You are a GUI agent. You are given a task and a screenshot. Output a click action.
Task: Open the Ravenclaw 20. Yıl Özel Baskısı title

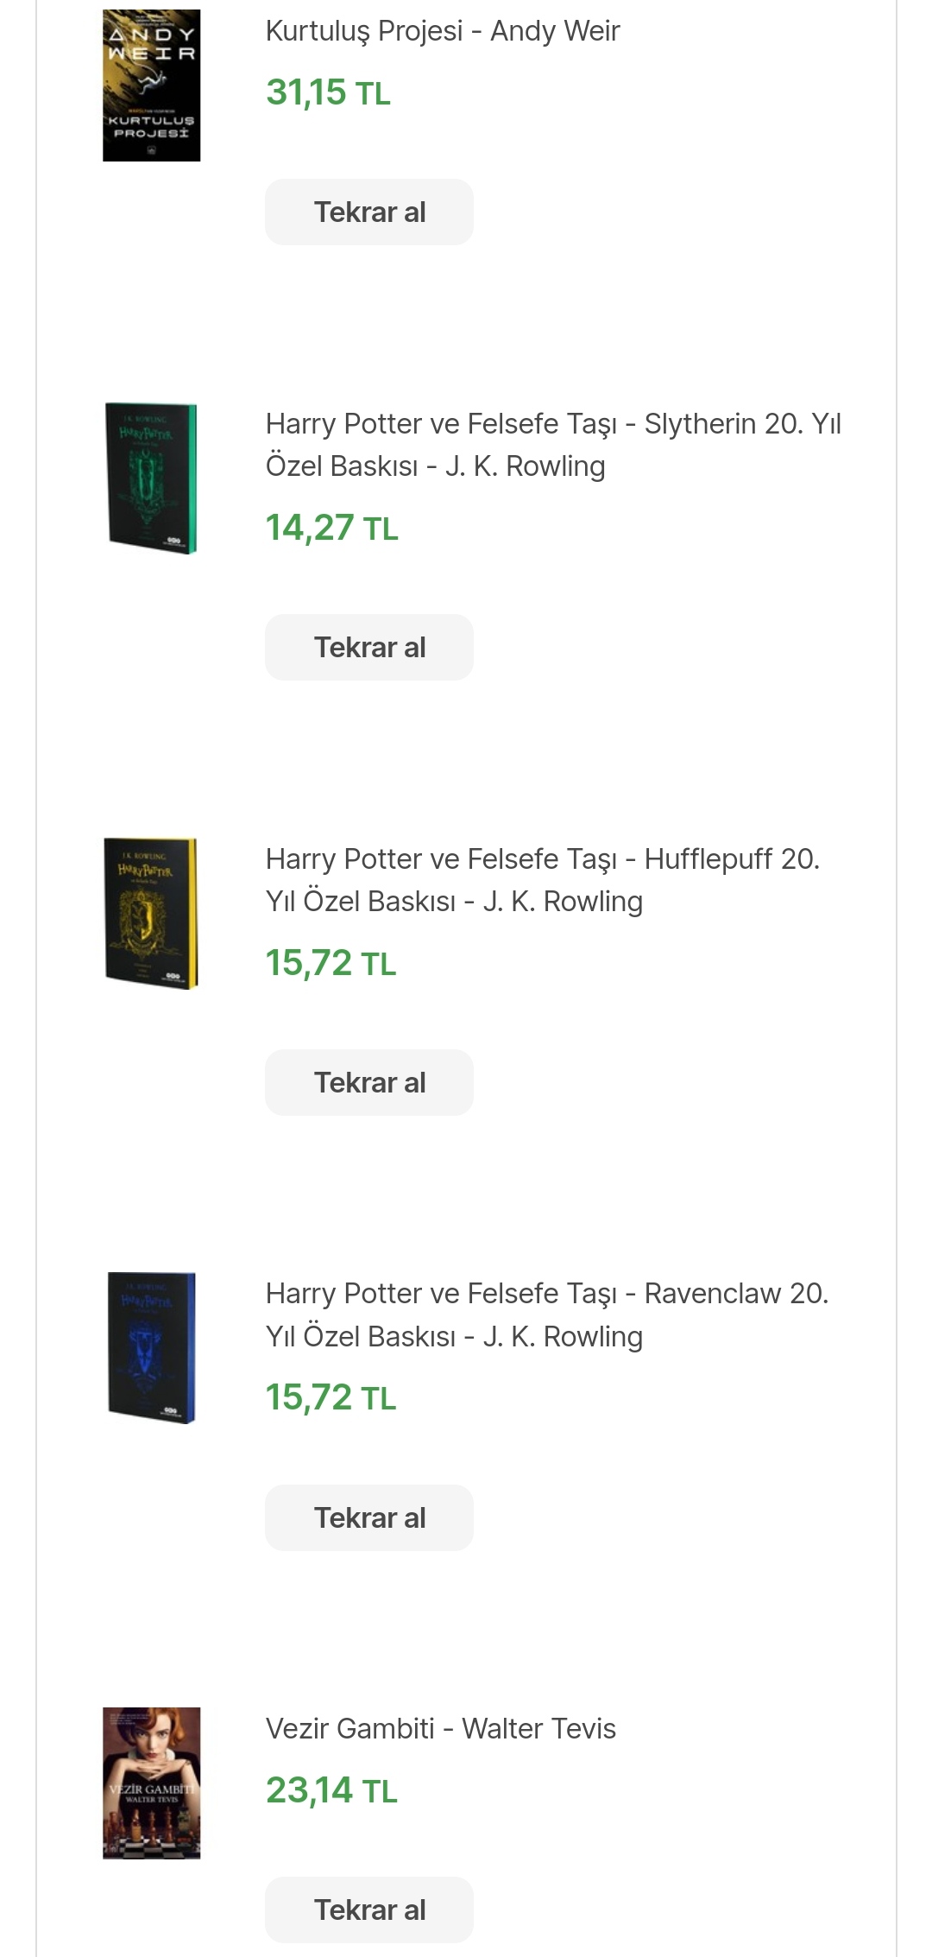[x=546, y=1314]
